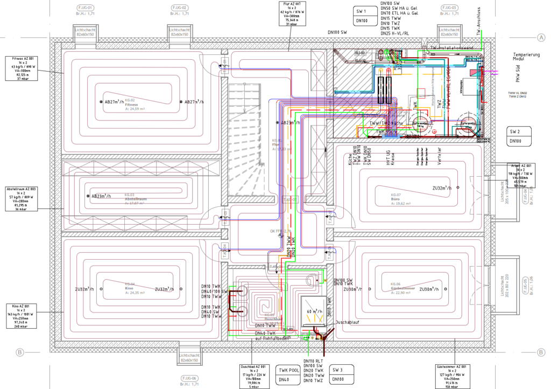Click the TWK POOL DN40 tag
Screen dimensions: 551x389
click(x=288, y=374)
